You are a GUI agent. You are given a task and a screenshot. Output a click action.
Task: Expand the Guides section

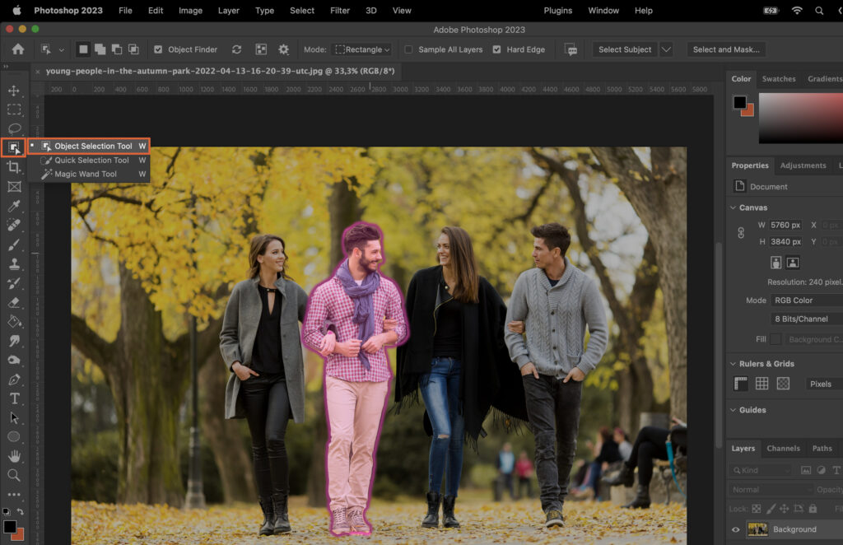coord(734,410)
